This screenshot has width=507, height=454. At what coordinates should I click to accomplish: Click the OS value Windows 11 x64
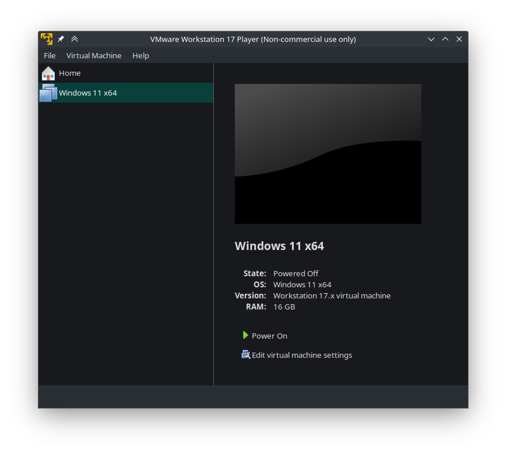click(x=302, y=284)
